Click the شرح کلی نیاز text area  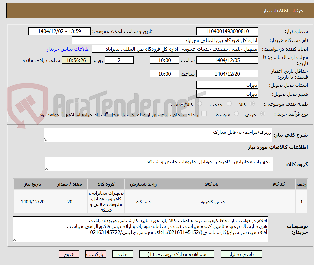158,135
